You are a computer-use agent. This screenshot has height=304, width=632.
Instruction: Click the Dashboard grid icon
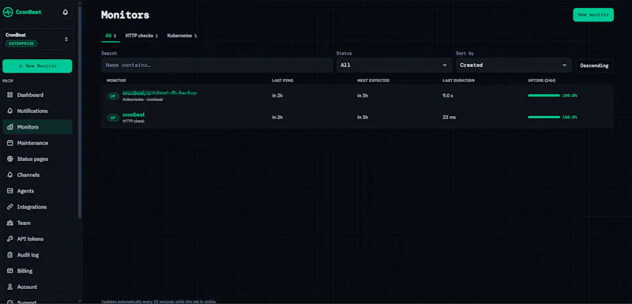(x=10, y=95)
